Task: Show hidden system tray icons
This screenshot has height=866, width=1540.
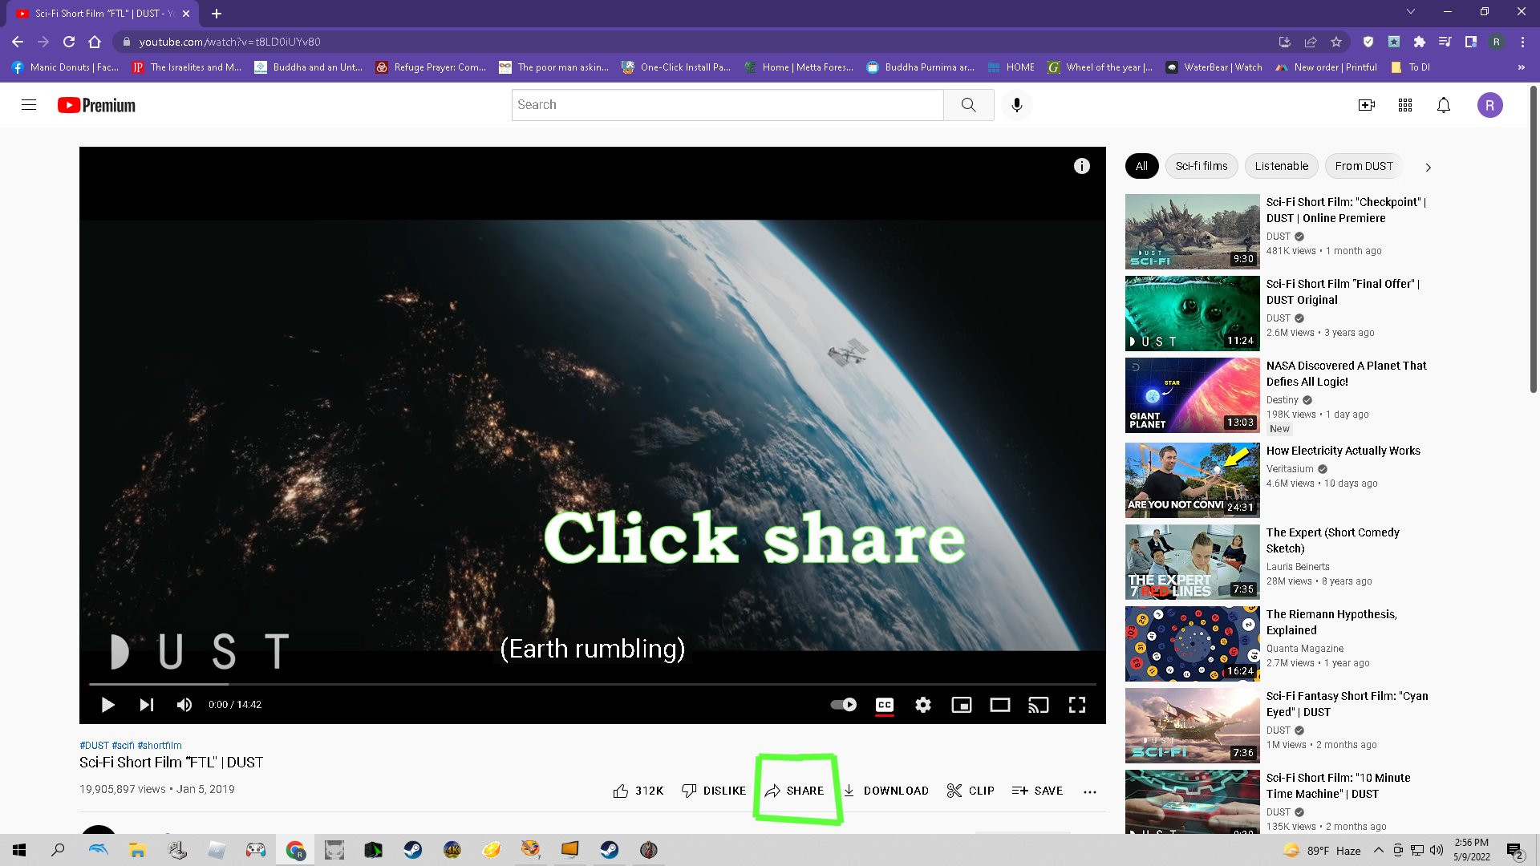Action: (x=1378, y=850)
